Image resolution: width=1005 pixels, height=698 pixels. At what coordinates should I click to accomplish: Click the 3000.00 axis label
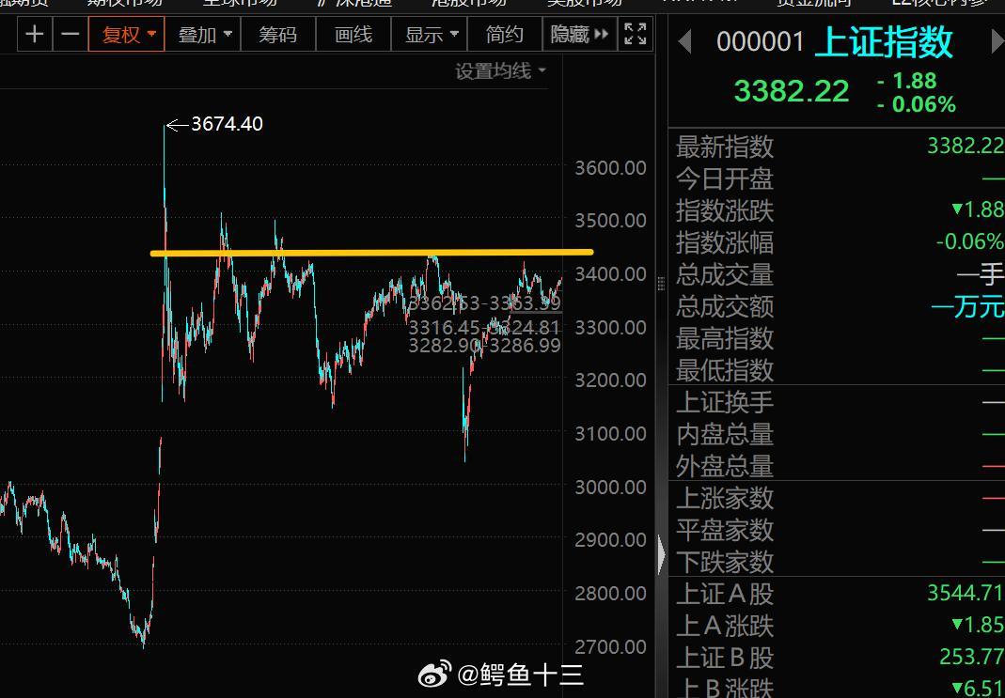click(x=610, y=487)
